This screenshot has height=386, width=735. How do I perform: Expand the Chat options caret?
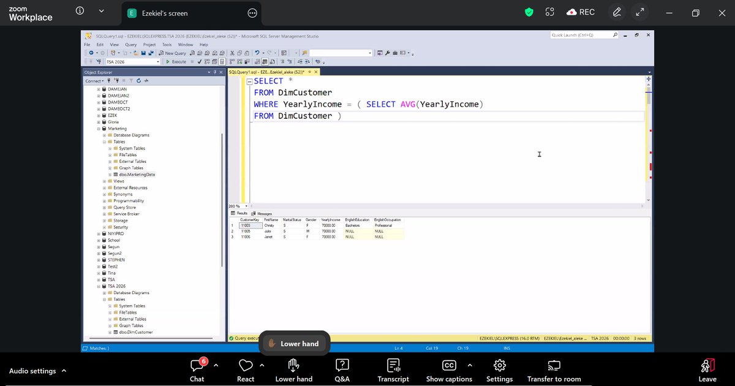click(216, 365)
